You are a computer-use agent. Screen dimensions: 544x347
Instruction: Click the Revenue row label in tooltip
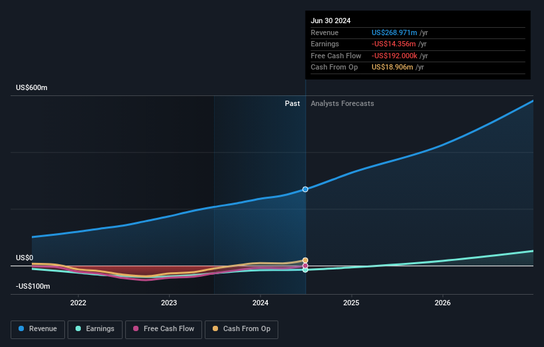point(325,32)
